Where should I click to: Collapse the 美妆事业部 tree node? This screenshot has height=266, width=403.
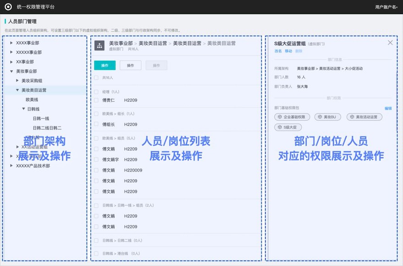(12, 72)
